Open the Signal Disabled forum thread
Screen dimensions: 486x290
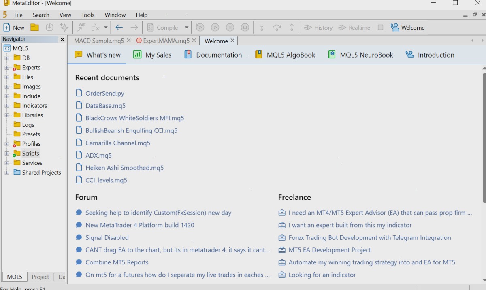click(x=107, y=237)
